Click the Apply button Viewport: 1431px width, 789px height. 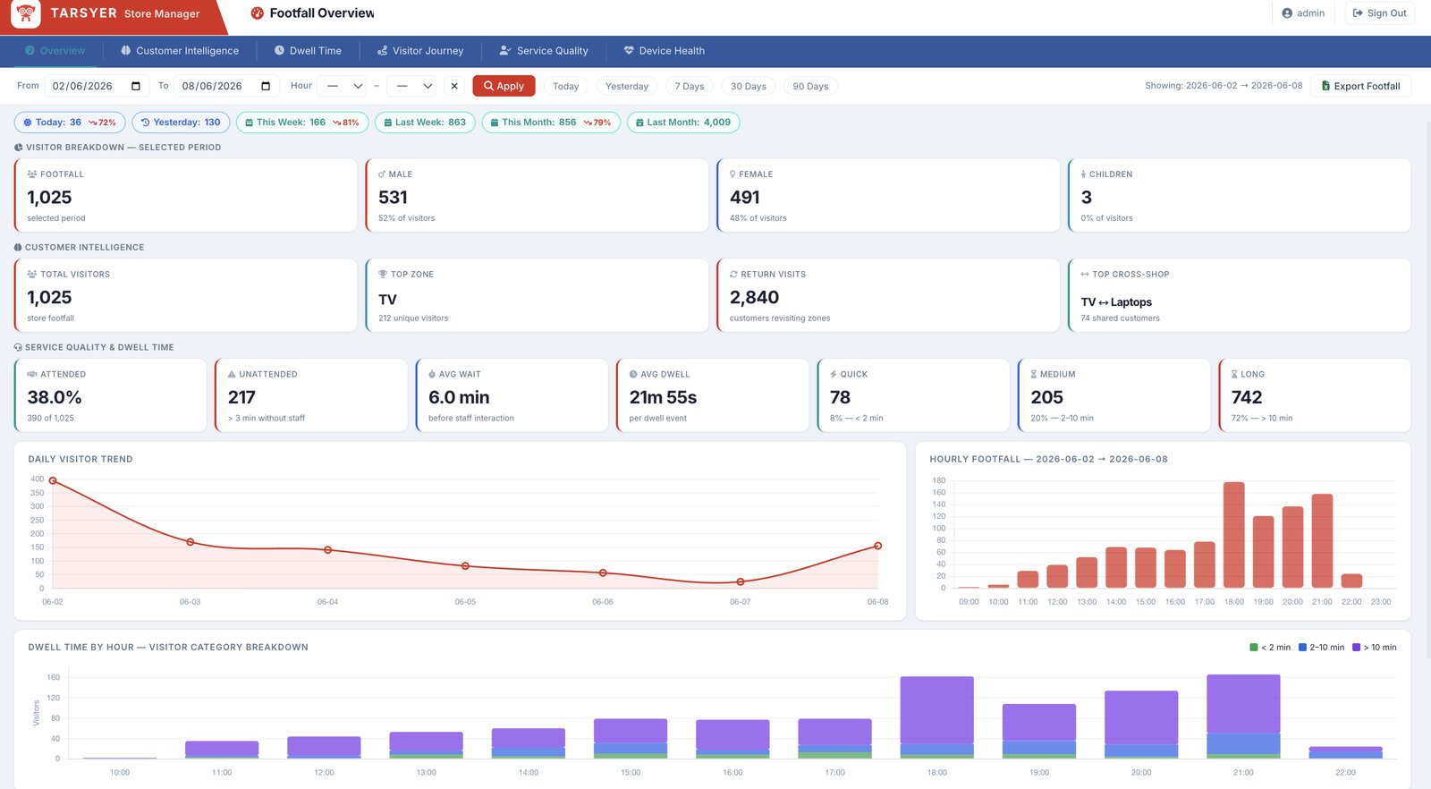click(x=504, y=86)
